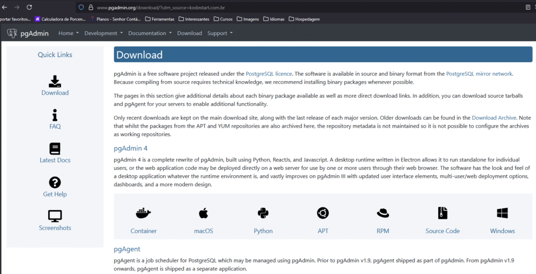Click the FAQ info icon in Quick Links
536x274 pixels.
pos(55,116)
